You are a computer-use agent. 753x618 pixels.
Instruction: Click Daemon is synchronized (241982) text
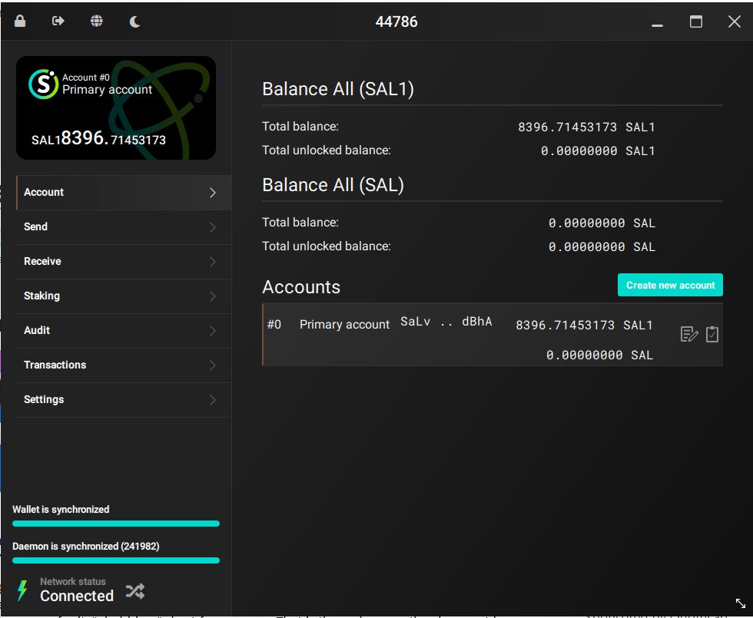point(86,546)
